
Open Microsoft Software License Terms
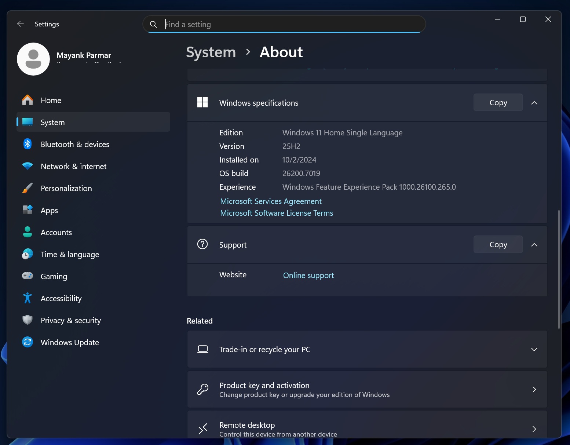click(x=276, y=213)
